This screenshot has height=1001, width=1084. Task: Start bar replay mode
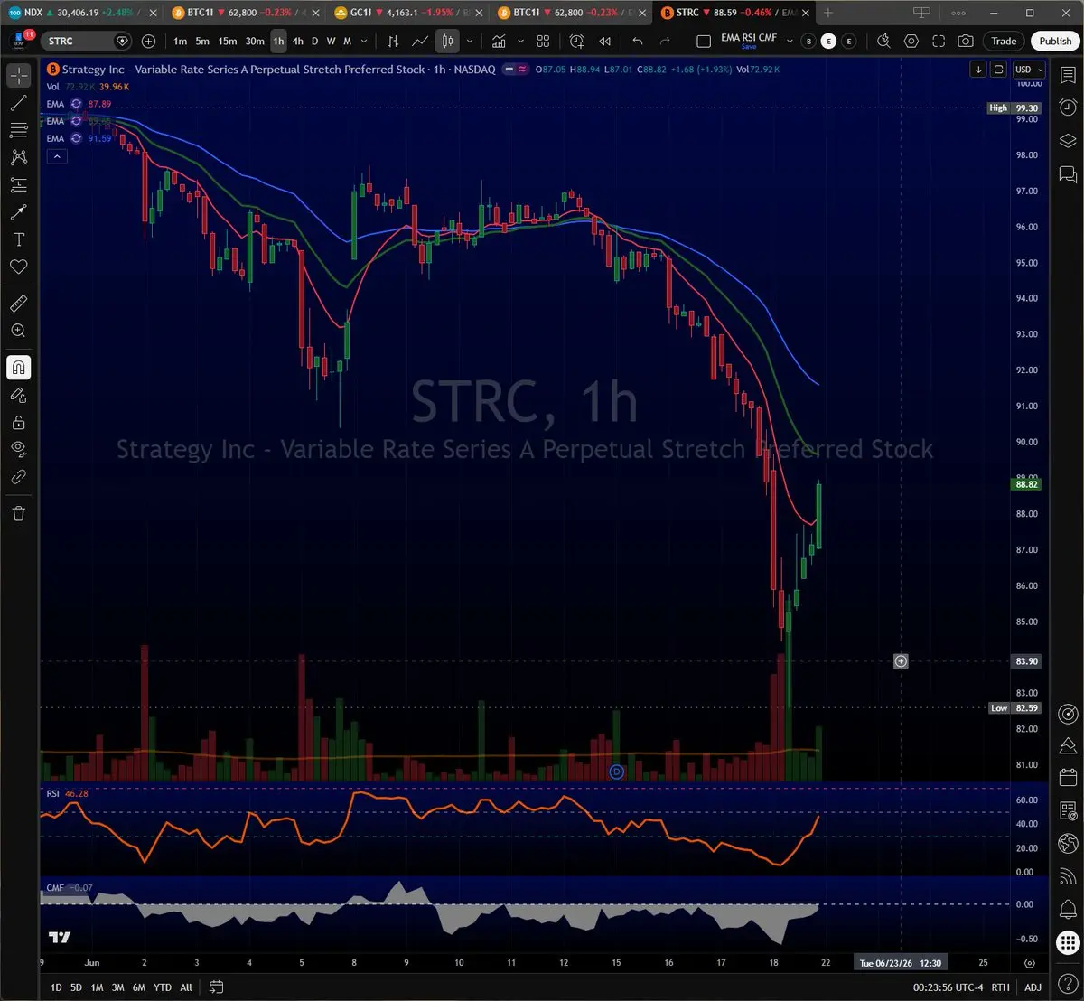[604, 42]
